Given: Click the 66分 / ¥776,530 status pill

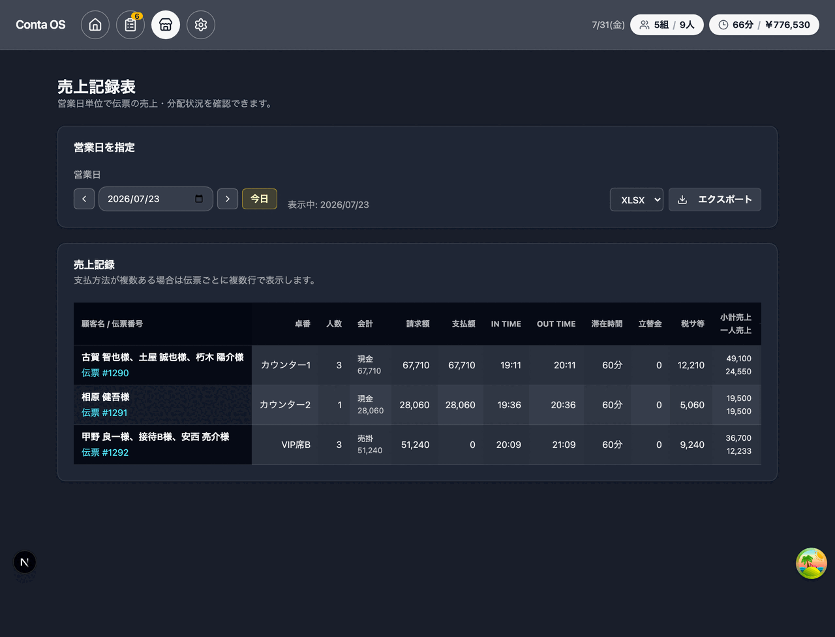Looking at the screenshot, I should [764, 25].
